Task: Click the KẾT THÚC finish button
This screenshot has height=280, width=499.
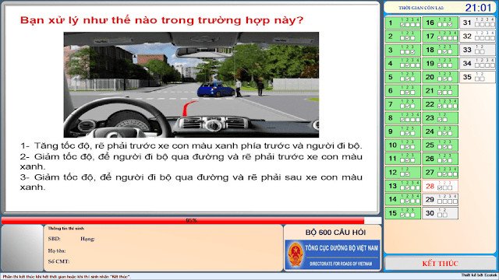Action: pos(440,263)
